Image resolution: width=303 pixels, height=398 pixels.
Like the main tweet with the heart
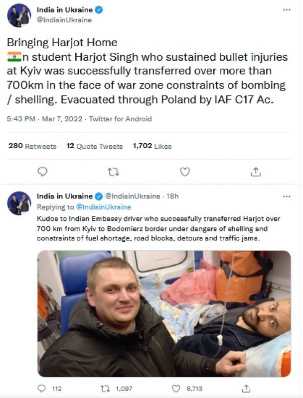[185, 172]
